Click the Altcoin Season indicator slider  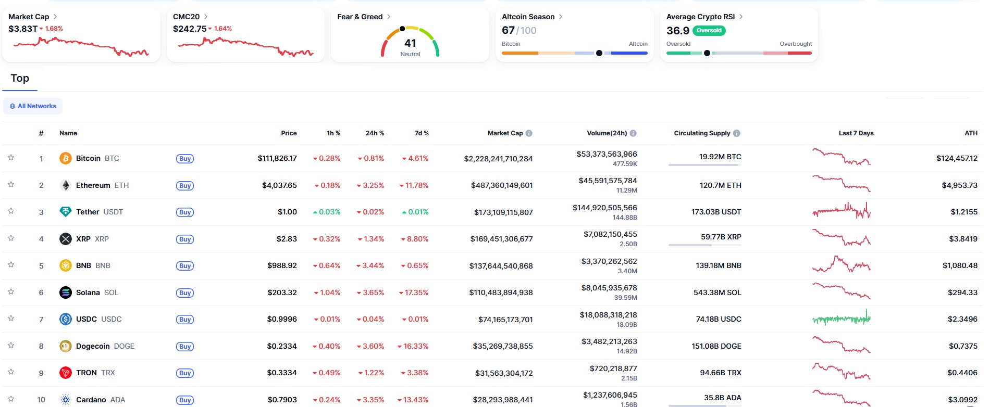click(x=575, y=53)
